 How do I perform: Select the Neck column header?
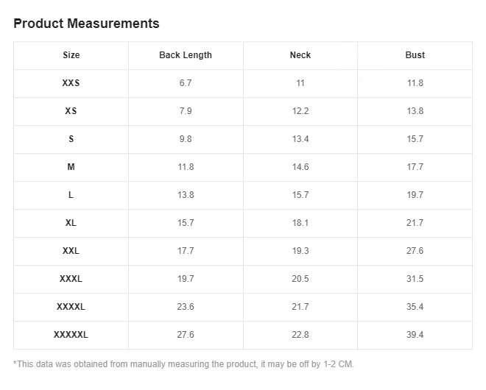300,55
